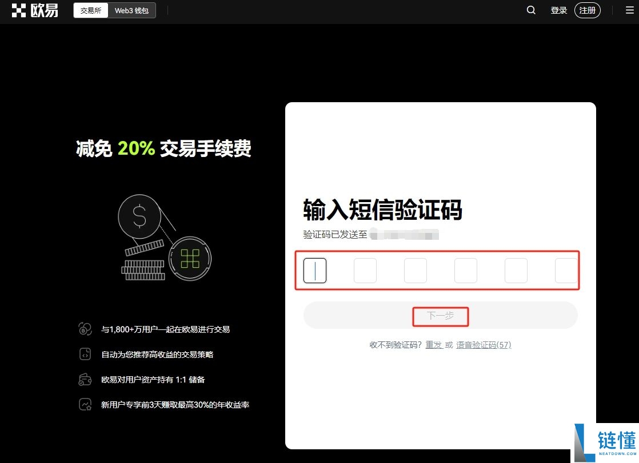639x463 pixels.
Task: Click the 语音验证码(57) link
Action: click(x=484, y=345)
